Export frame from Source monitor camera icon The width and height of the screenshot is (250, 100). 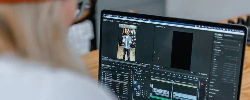point(139,68)
